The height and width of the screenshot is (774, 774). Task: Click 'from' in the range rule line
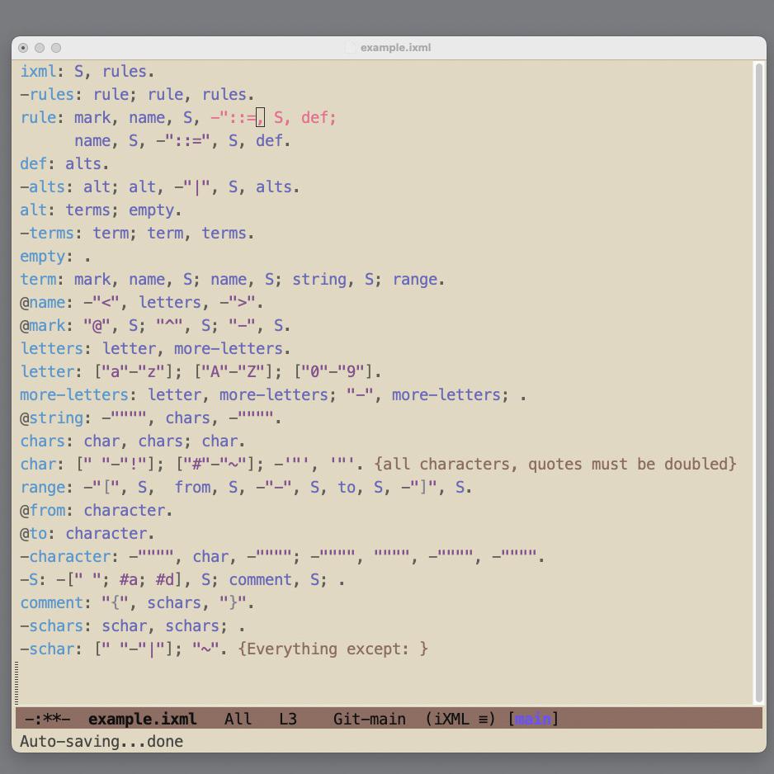pos(192,487)
